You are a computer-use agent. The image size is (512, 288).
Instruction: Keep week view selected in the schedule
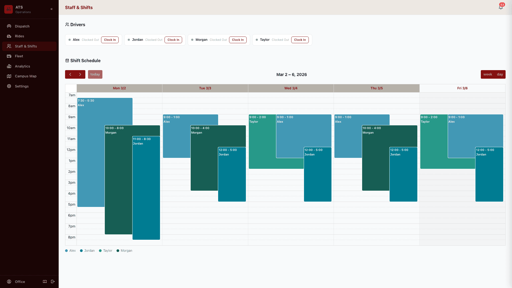coord(488,74)
